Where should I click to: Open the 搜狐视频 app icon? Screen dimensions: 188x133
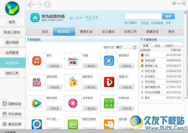click(x=37, y=82)
